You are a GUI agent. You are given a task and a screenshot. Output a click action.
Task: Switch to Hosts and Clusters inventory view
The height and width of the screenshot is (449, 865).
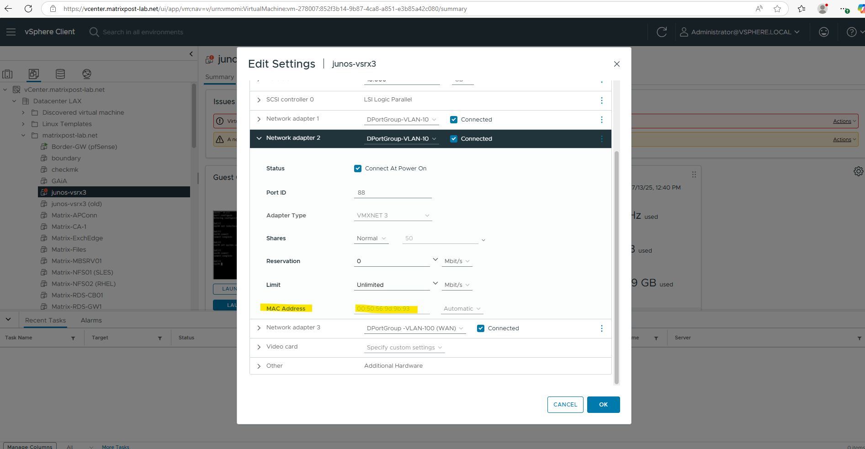click(7, 74)
